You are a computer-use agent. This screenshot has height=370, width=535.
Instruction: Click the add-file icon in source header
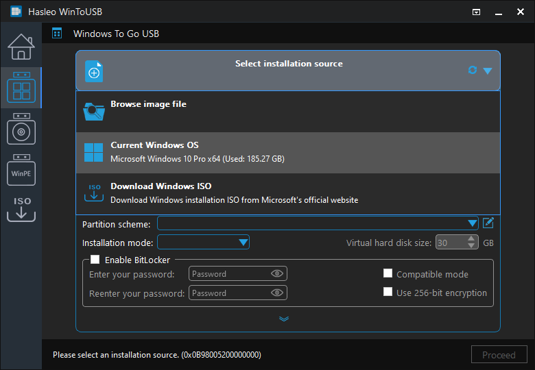coord(94,71)
